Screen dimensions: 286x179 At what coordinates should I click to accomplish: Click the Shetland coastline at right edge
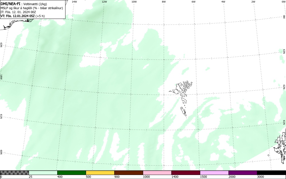click(x=281, y=146)
